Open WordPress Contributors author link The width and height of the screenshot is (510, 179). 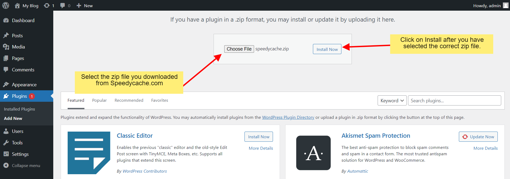tap(145, 171)
